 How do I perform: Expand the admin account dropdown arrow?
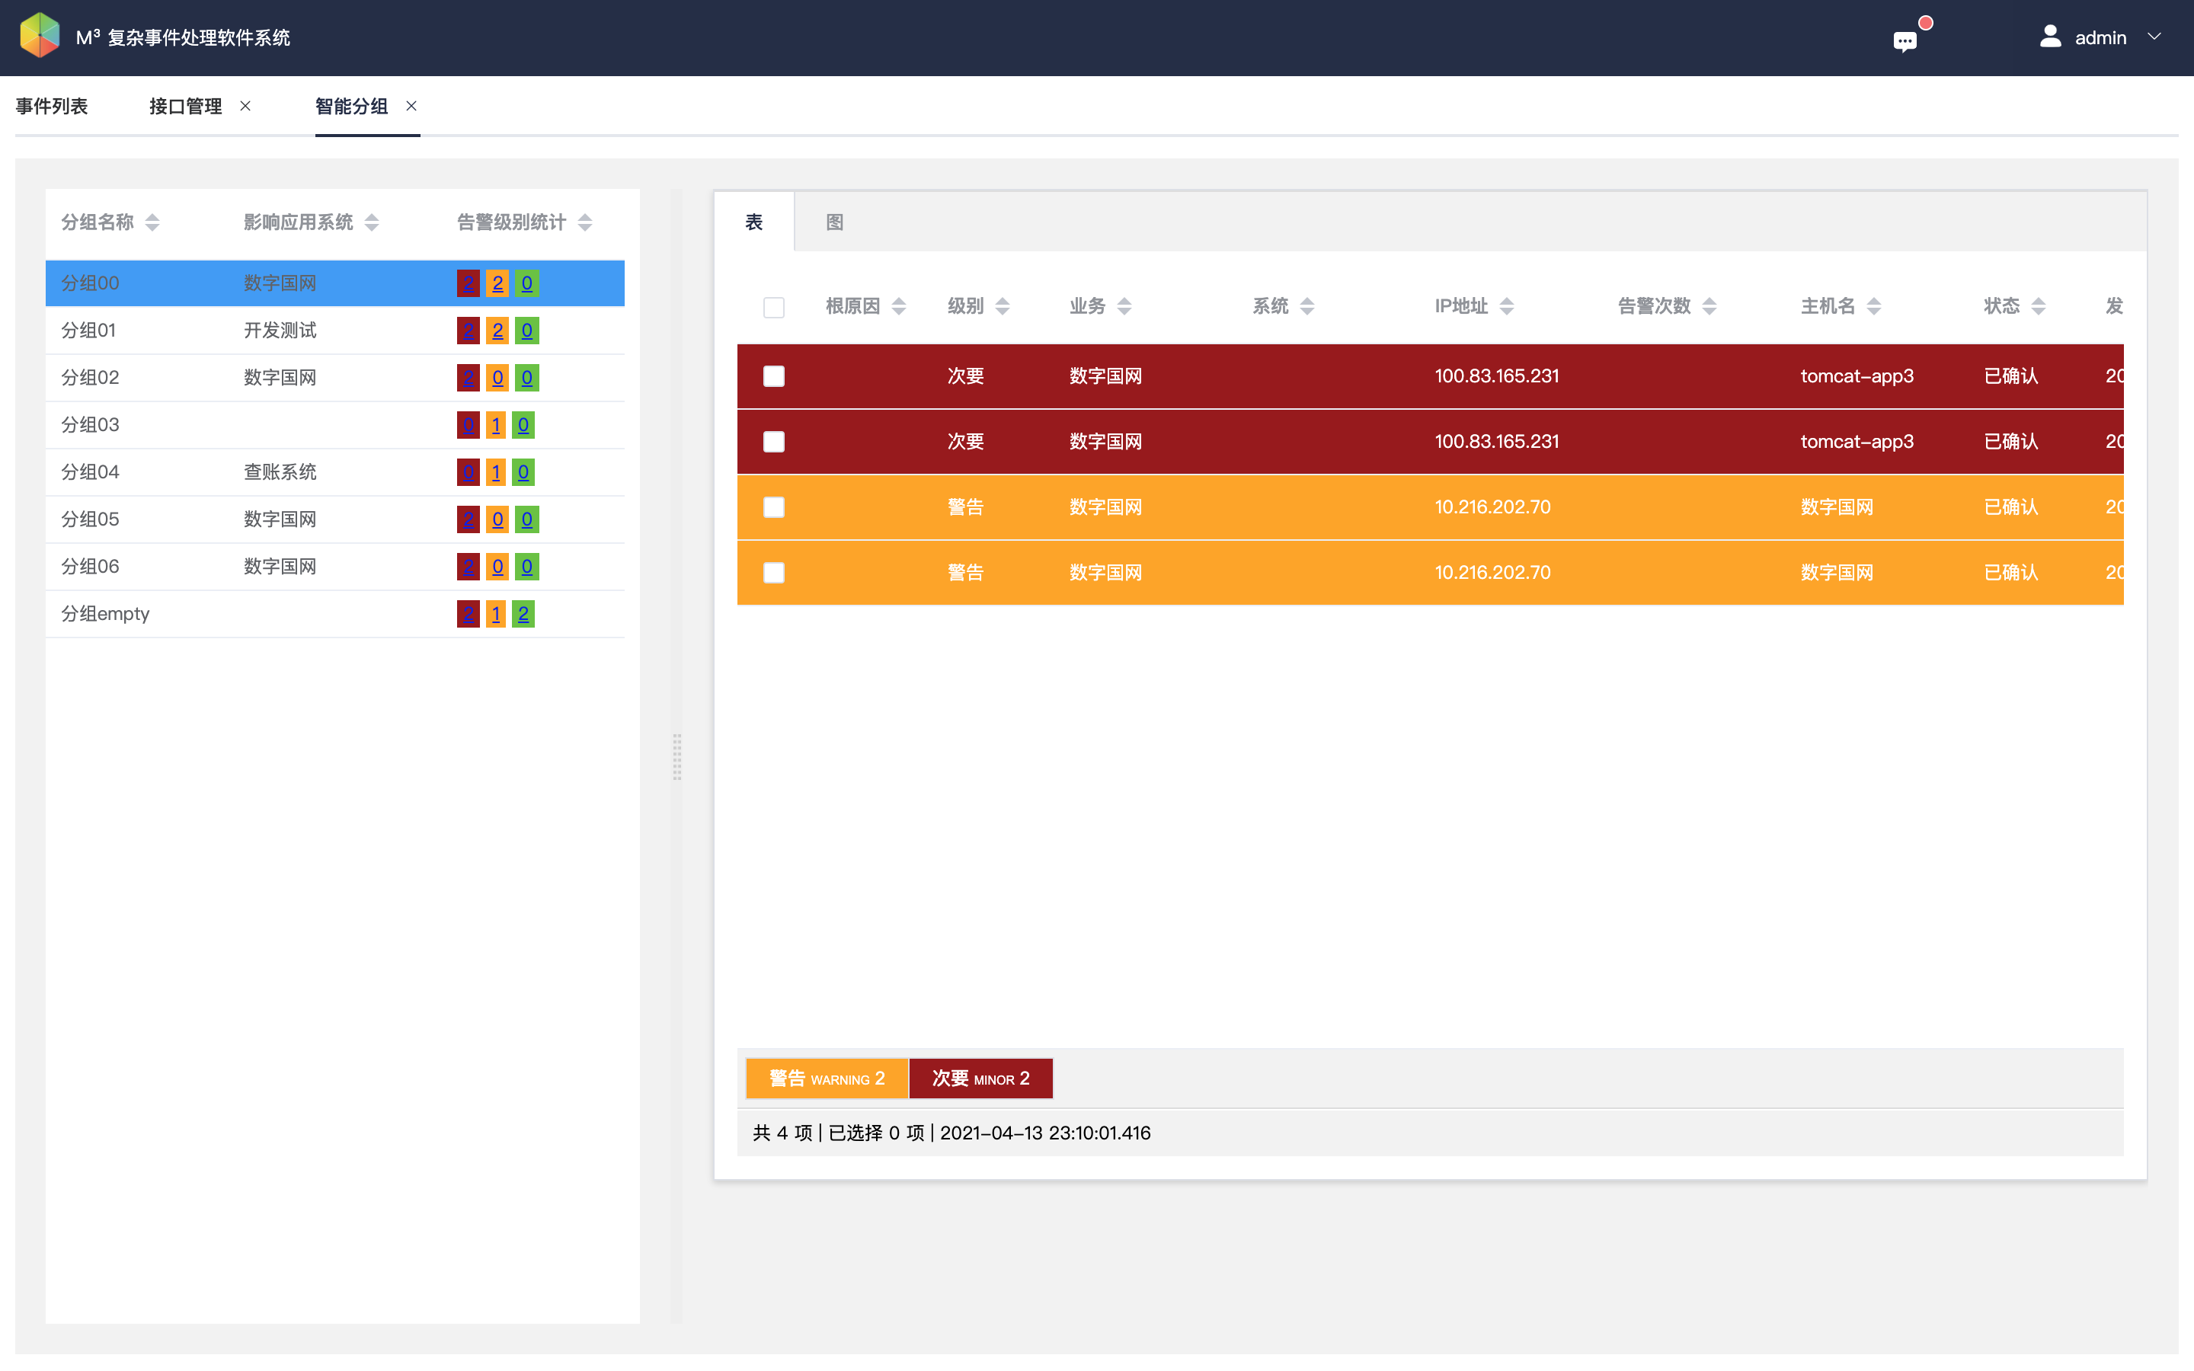(x=2155, y=37)
